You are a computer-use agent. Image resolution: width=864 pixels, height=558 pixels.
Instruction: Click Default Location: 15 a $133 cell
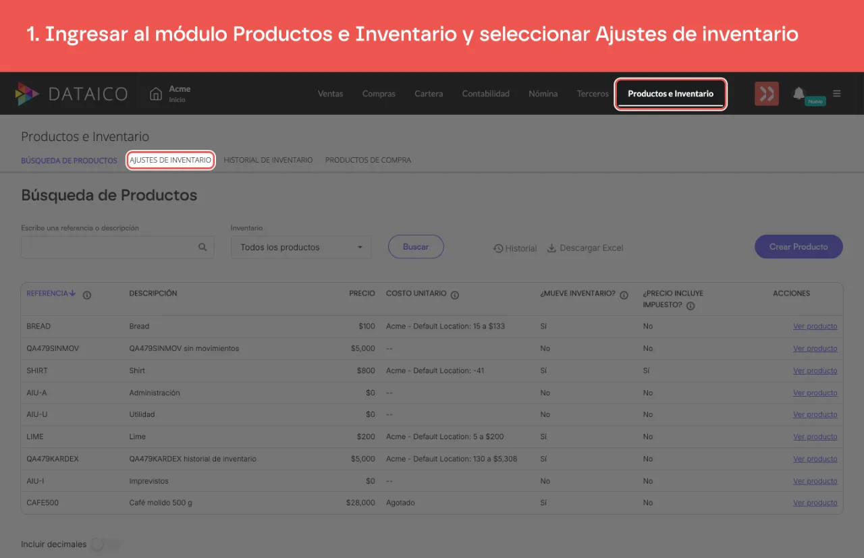(x=446, y=327)
